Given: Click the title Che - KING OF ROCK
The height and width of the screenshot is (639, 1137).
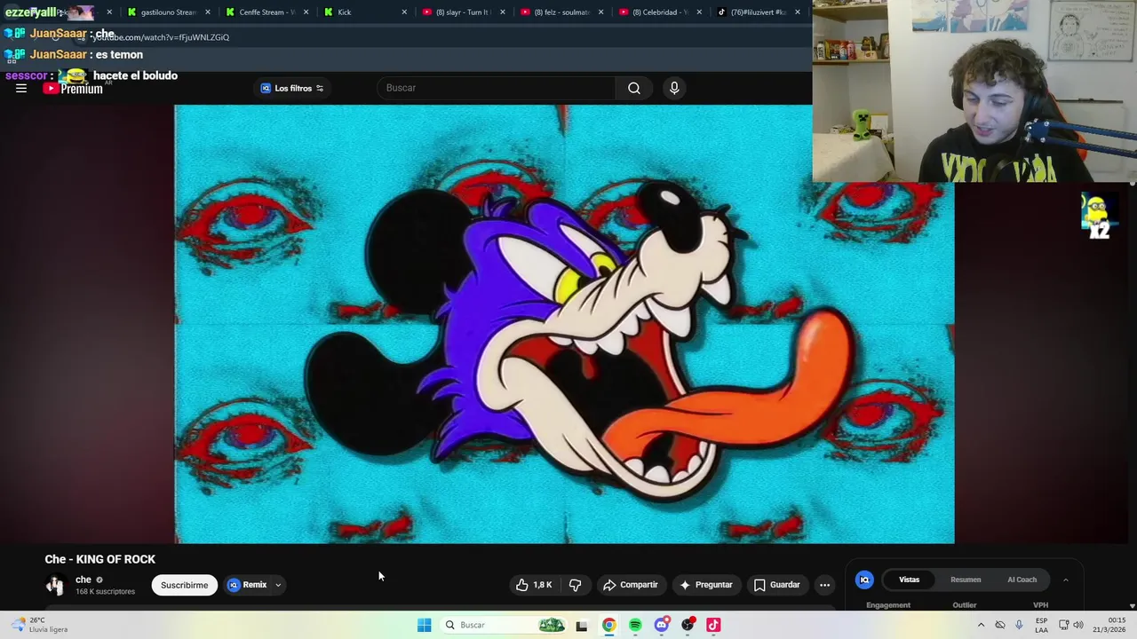Looking at the screenshot, I should pos(100,559).
